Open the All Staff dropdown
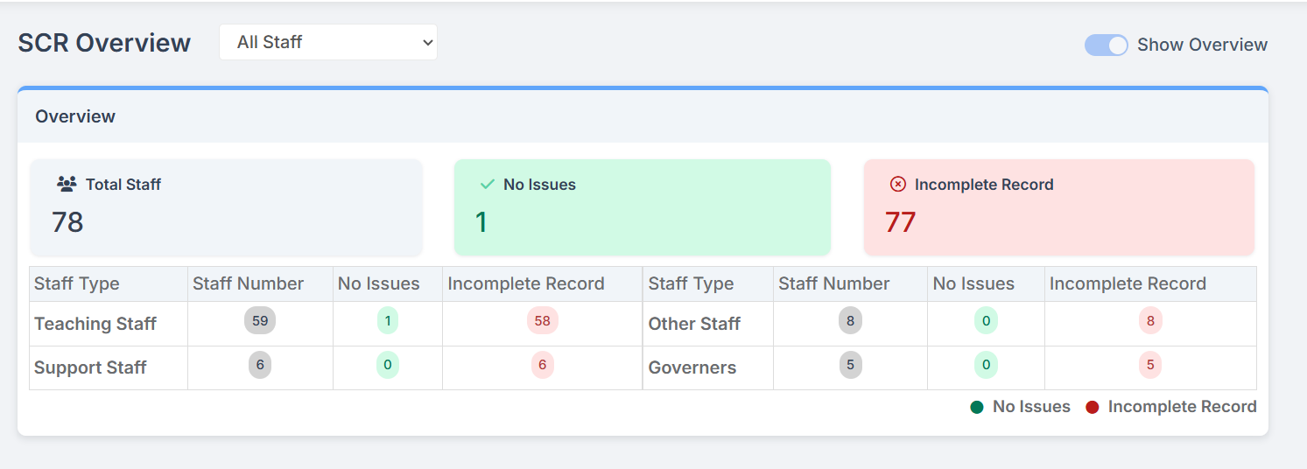Viewport: 1307px width, 469px height. [327, 42]
